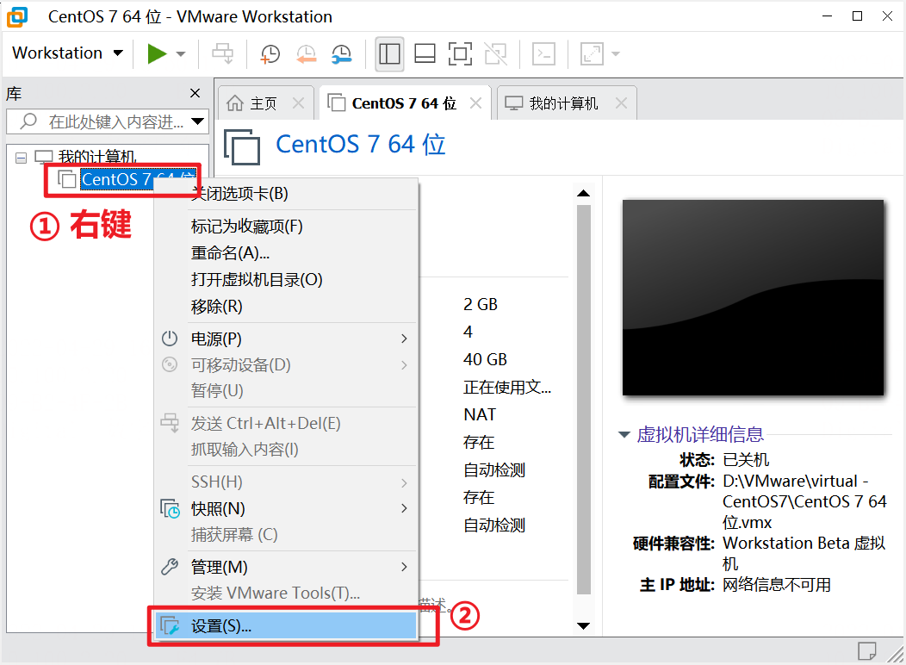
Task: Open the 管理(M) submenu arrow
Action: click(404, 567)
